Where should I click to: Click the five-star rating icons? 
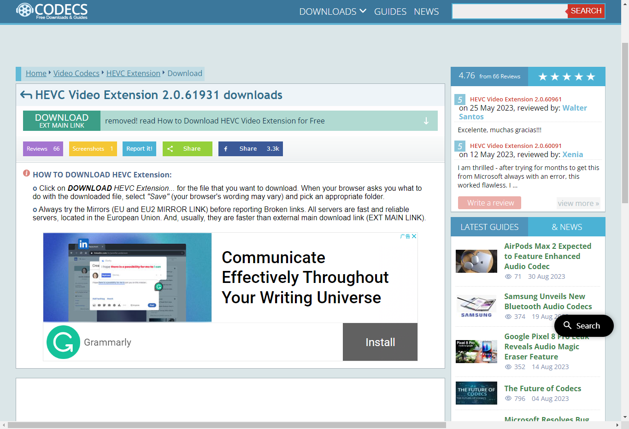point(567,76)
